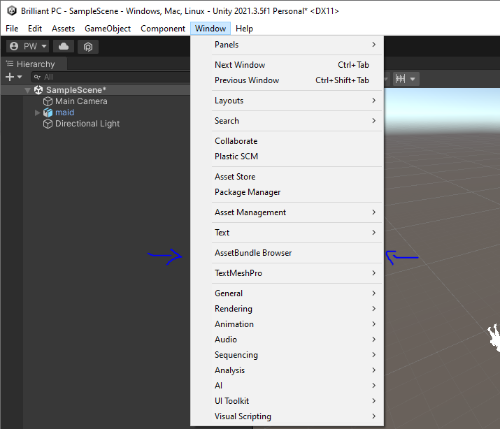The width and height of the screenshot is (500, 429).
Task: Select Main Camera object
Action: point(81,101)
